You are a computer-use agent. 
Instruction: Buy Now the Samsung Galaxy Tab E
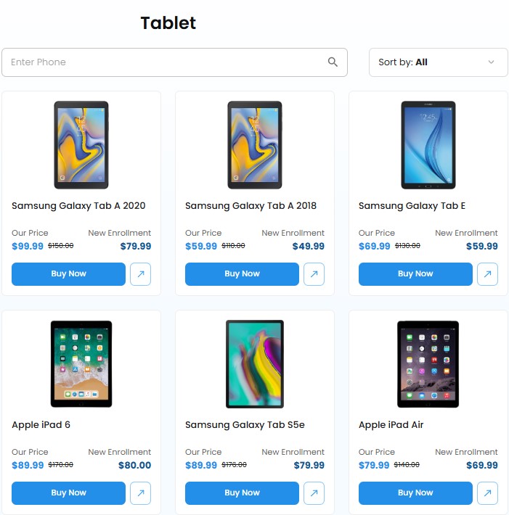pos(415,274)
